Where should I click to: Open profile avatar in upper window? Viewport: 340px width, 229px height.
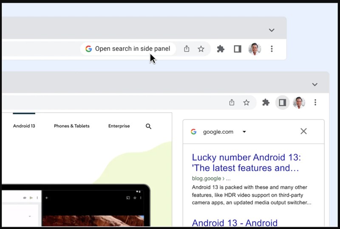coord(255,49)
